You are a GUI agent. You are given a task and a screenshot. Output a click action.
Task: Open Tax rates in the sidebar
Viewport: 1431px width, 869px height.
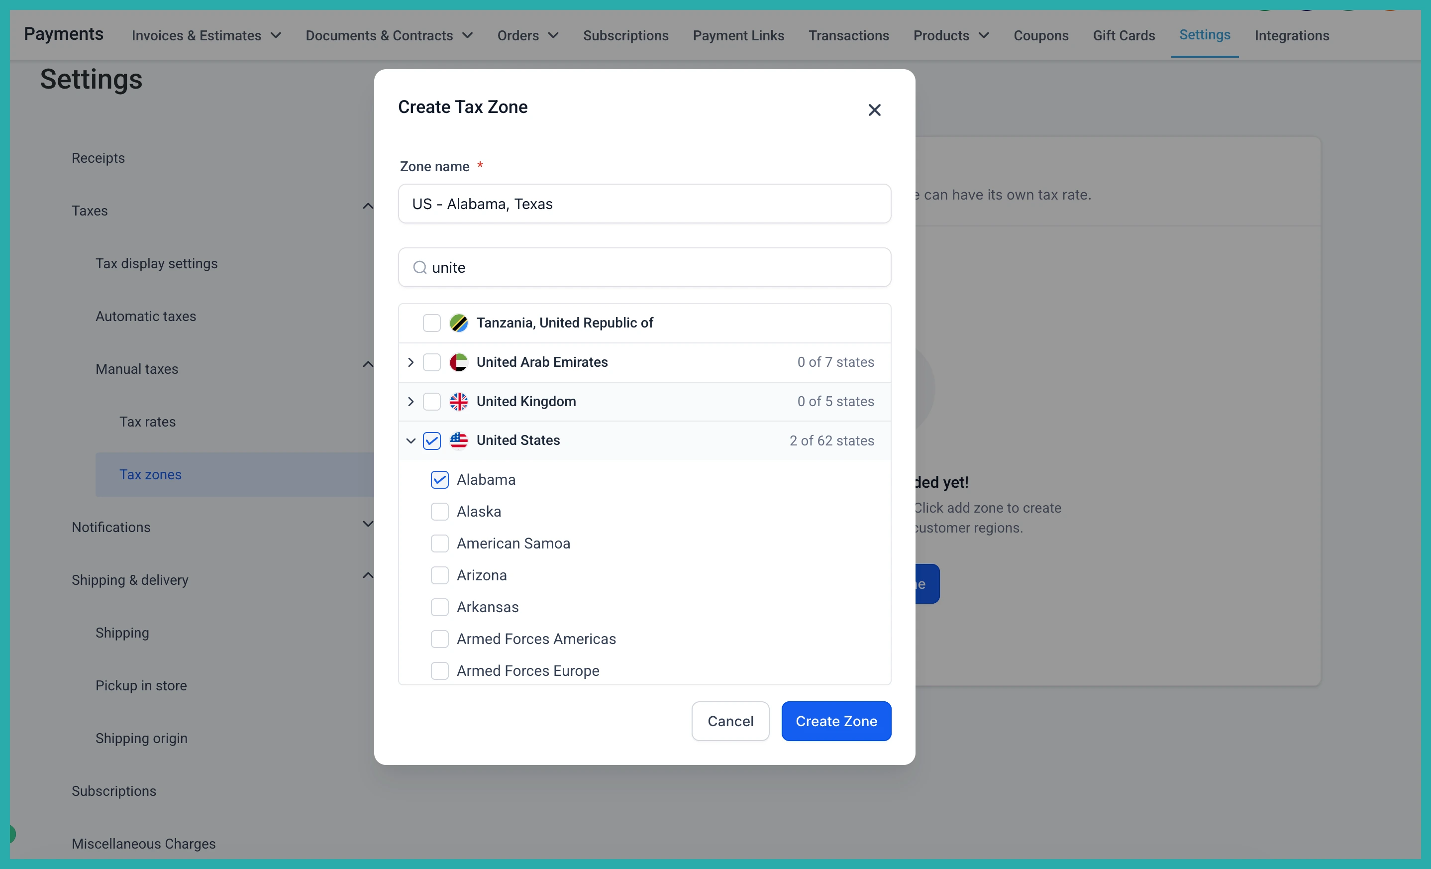coord(147,422)
